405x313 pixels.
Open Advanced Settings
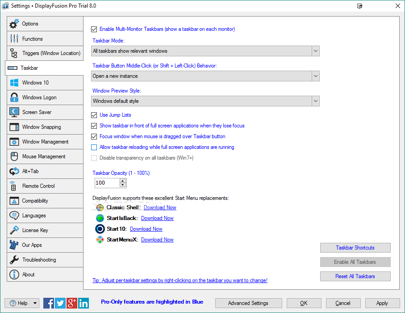(248, 303)
